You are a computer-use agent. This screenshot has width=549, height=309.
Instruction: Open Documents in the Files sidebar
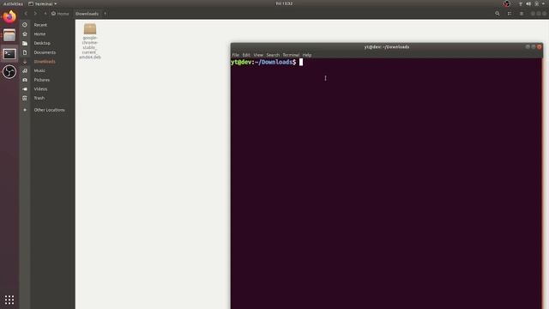(47, 52)
